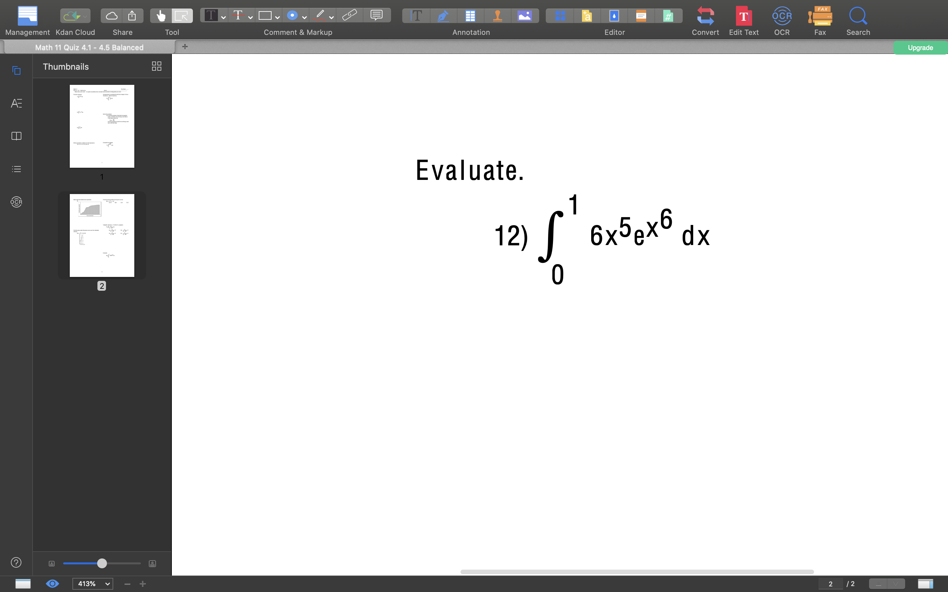The width and height of the screenshot is (948, 592).
Task: Toggle reading view with the eye icon
Action: pyautogui.click(x=52, y=583)
